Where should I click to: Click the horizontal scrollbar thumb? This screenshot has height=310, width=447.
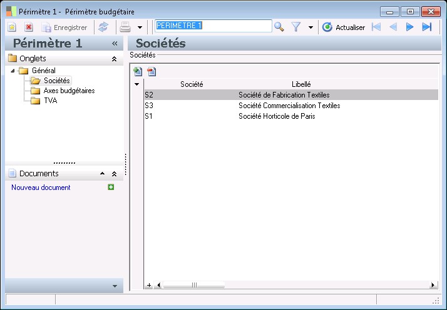tap(194, 285)
